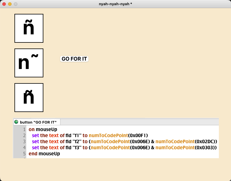Image resolution: width=231 pixels, height=181 pixels.
Task: Click line number 1 in the gutter
Action: tap(24, 130)
